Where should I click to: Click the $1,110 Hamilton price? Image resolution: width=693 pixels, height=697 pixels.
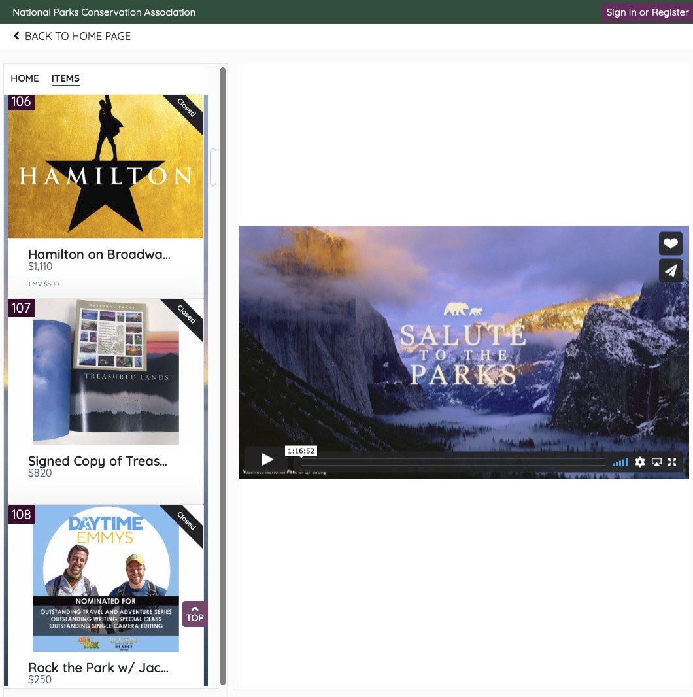pyautogui.click(x=41, y=267)
